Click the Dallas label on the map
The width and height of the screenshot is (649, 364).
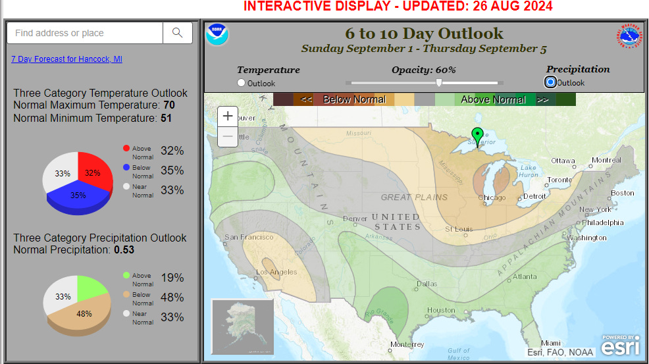[x=427, y=284]
